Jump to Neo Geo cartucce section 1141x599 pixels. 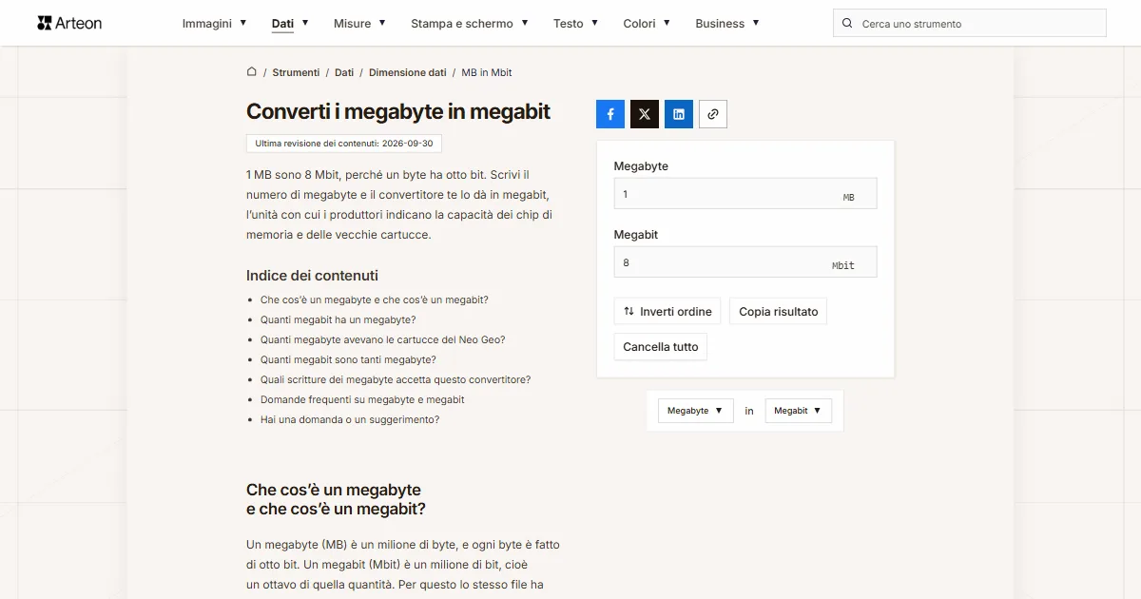pos(383,339)
